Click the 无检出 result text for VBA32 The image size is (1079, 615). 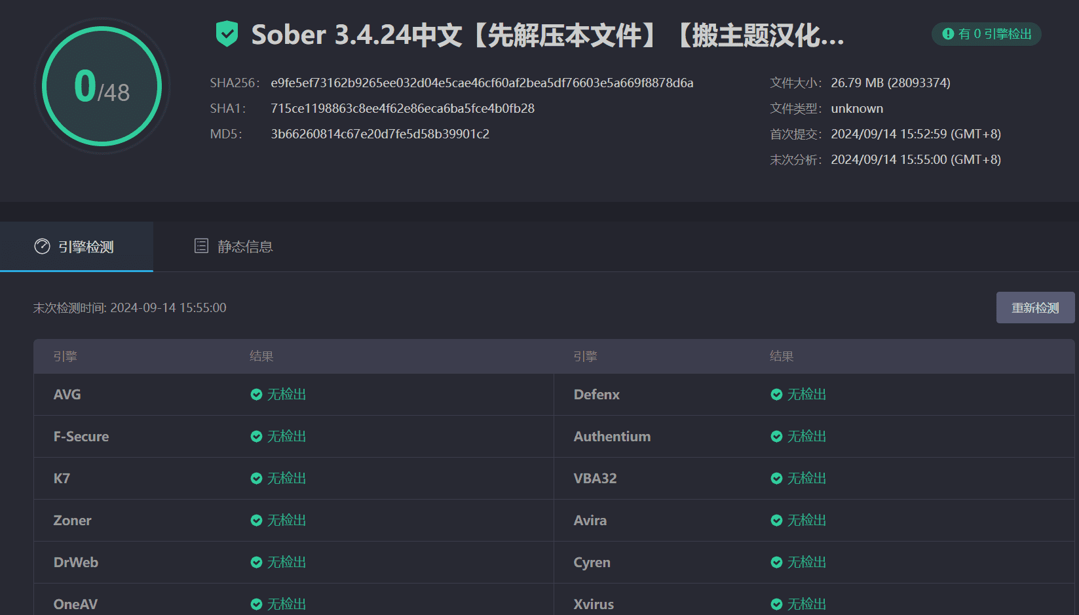pos(806,479)
